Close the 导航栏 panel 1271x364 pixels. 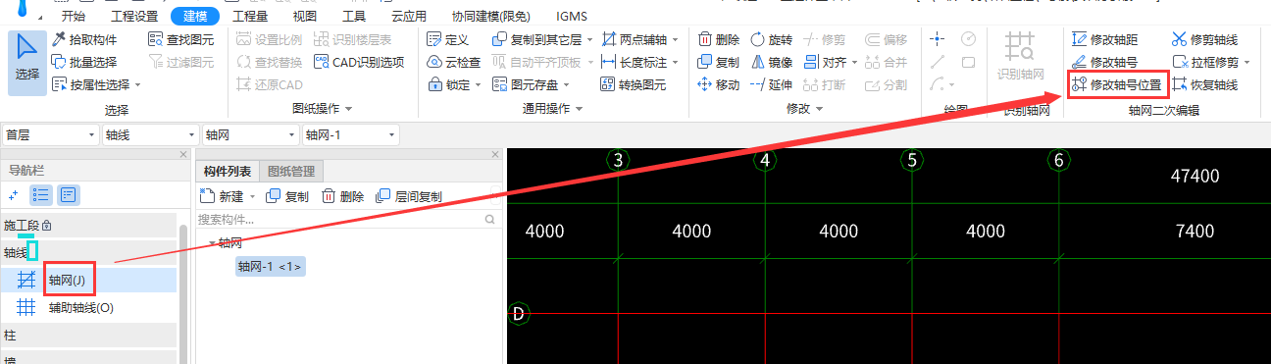tap(183, 155)
